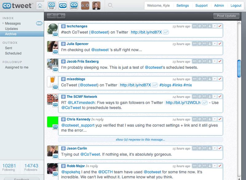Toggle the red checkmark on mixedblogs tweet
Image resolution: width=246 pixels, height=180 pixels.
click(220, 79)
